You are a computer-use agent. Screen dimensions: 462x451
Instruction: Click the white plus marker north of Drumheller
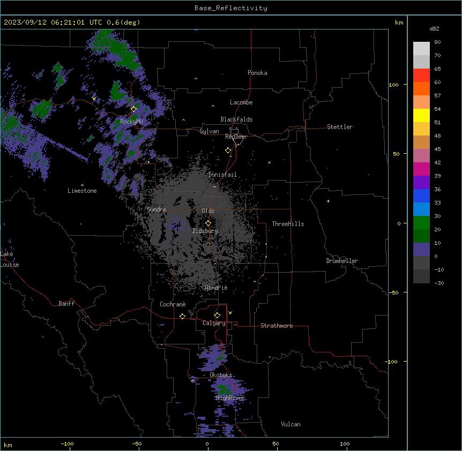point(328,201)
